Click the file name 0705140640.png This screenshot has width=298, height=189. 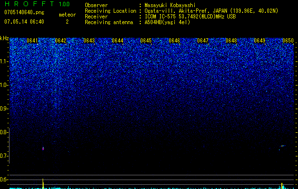point(24,12)
